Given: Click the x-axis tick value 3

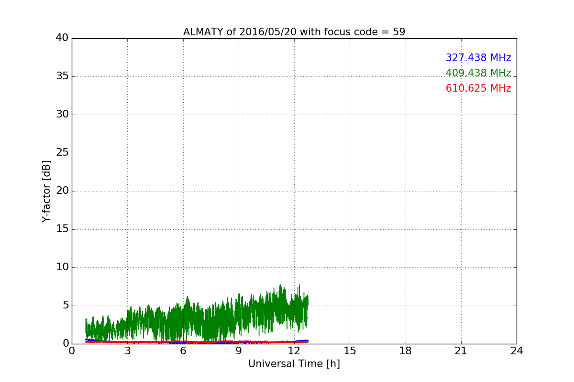Looking at the screenshot, I should (127, 351).
